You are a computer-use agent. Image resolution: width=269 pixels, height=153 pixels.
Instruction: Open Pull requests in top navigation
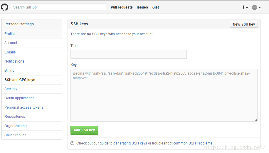(x=122, y=7)
